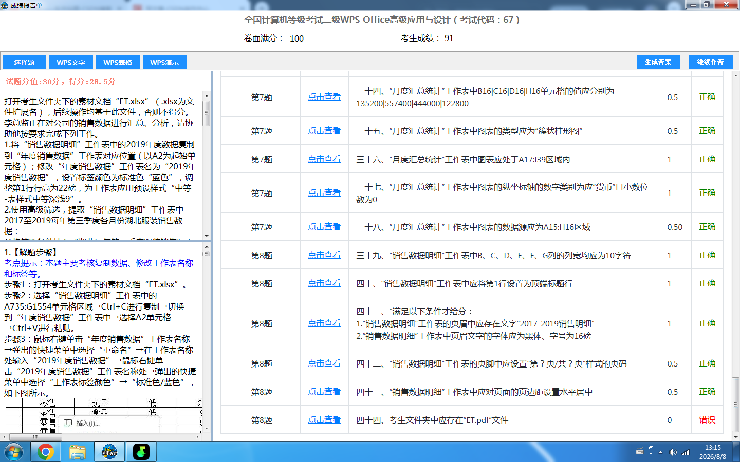The image size is (740, 462).
Task: Open 点击查看 for item 三十九 列宽
Action: [324, 255]
